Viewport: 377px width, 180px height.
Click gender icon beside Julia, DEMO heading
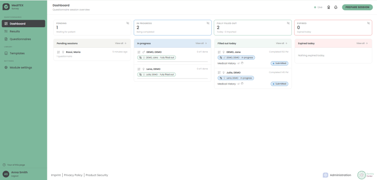[224, 72]
